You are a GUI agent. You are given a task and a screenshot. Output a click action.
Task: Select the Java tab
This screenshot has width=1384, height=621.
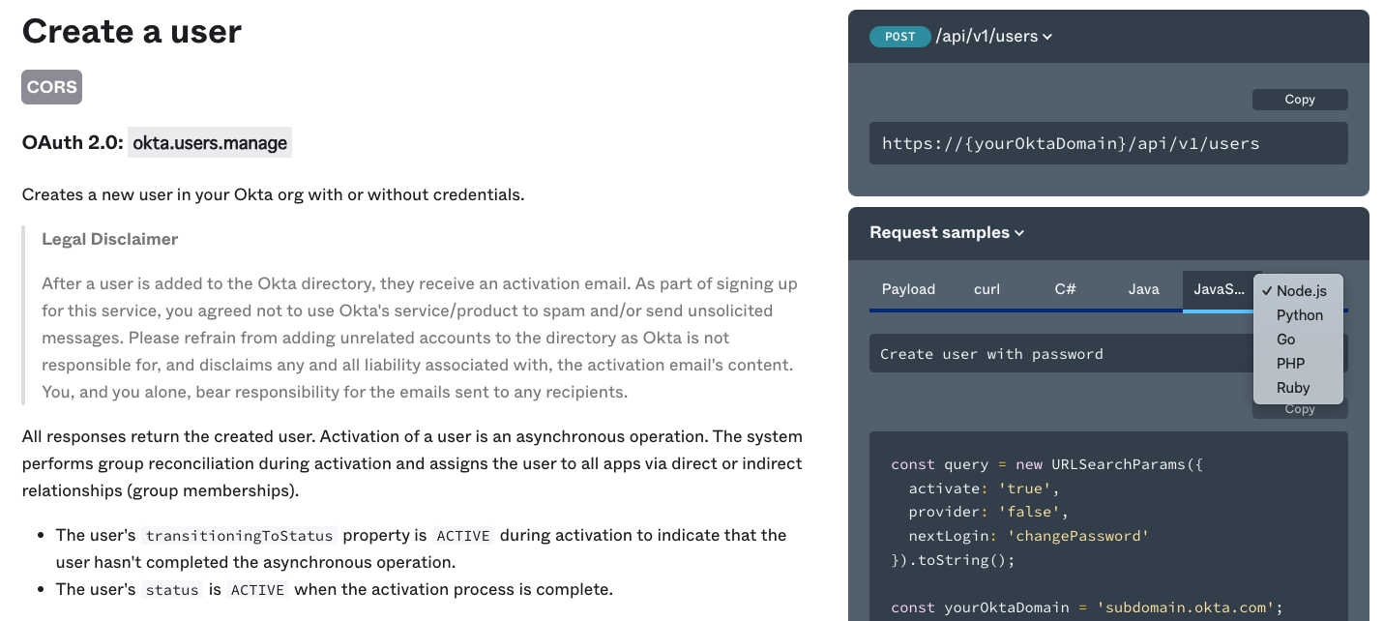point(1143,289)
